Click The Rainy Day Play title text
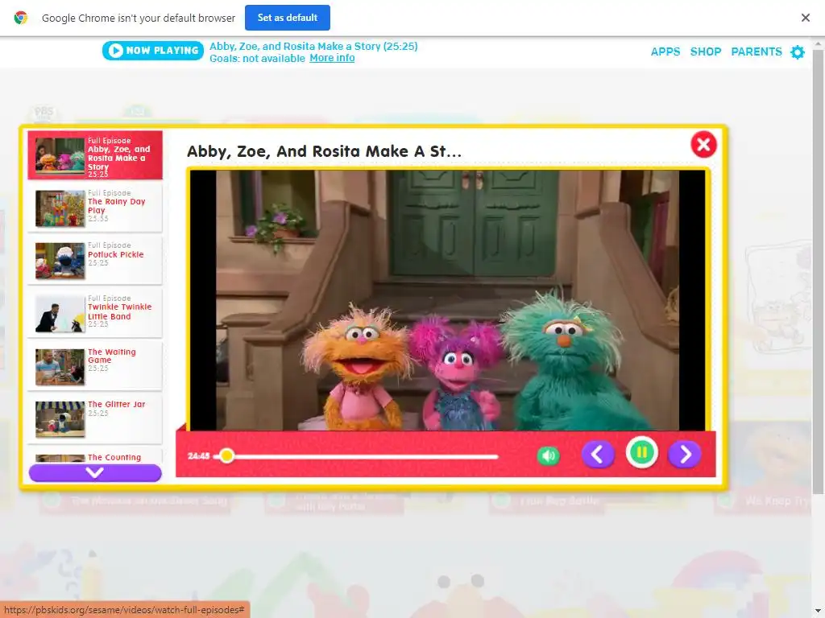Screen dimensions: 825x618 [x=116, y=205]
